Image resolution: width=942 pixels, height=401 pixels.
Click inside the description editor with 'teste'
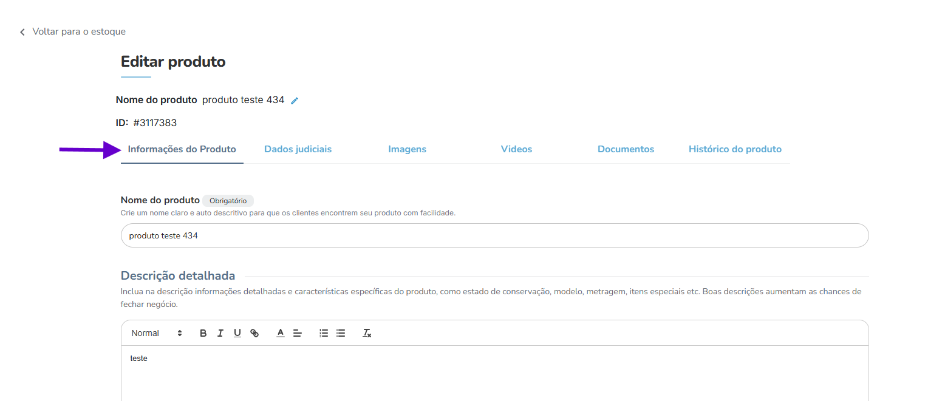495,373
